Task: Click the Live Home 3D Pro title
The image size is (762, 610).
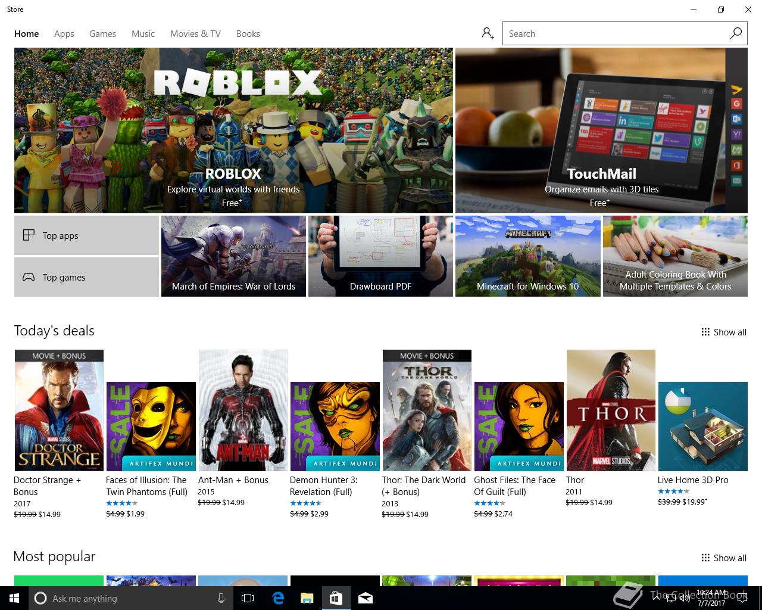Action: tap(693, 480)
